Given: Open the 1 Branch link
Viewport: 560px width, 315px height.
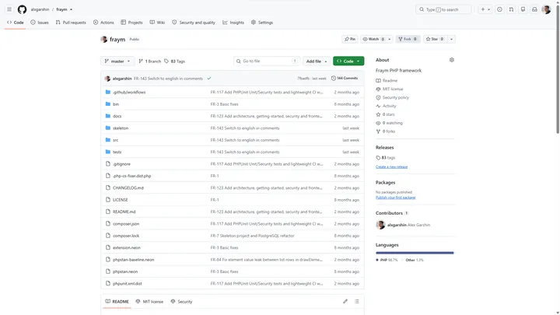Looking at the screenshot, I should pos(149,61).
